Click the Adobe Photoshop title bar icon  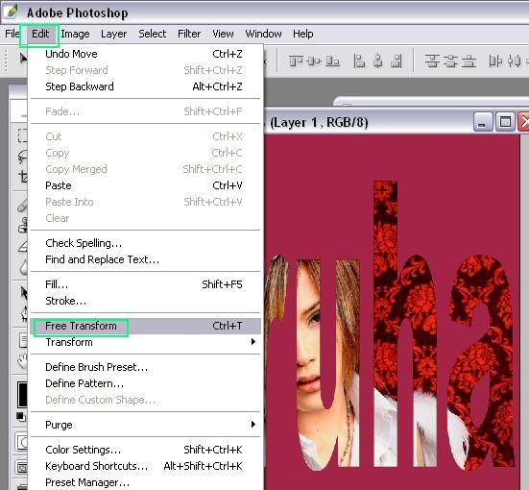(x=11, y=11)
